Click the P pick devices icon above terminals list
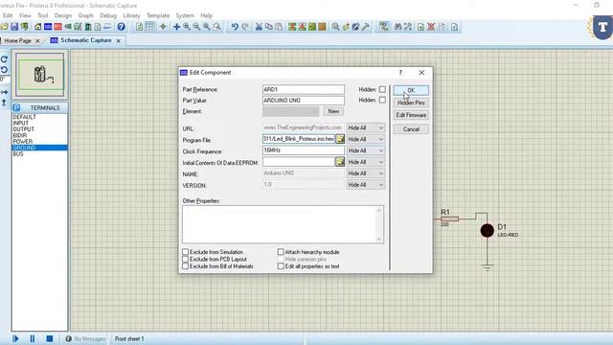This screenshot has height=345, width=613. pyautogui.click(x=16, y=107)
